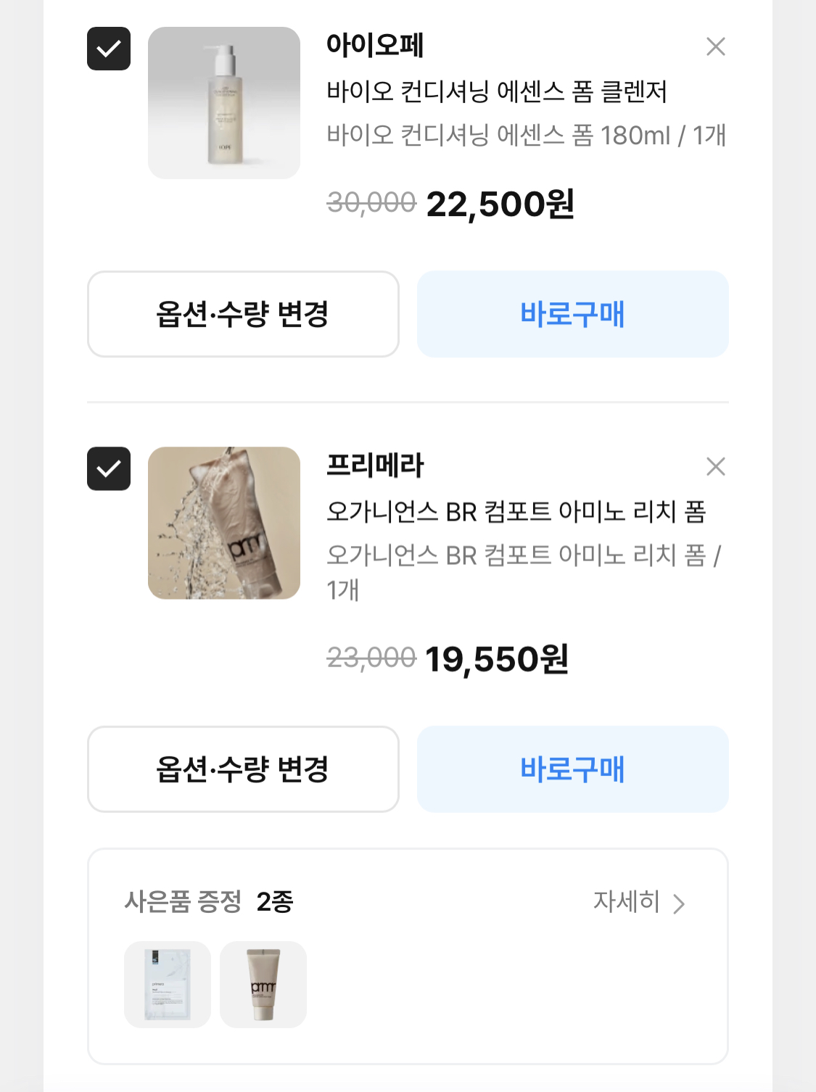This screenshot has height=1092, width=816.
Task: Click 옵션·수량 변경 for the 아이오페 cleanser
Action: [x=243, y=314]
